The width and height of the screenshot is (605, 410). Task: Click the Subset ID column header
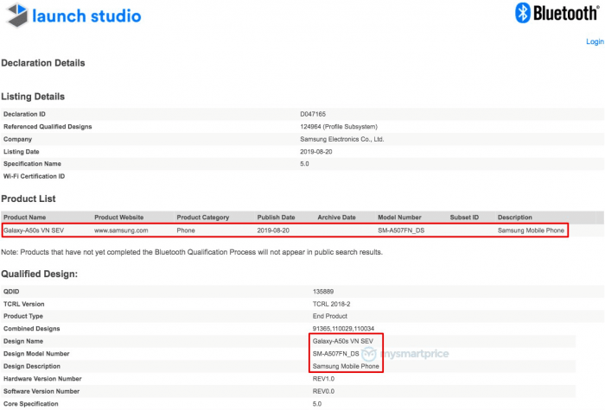pos(464,218)
